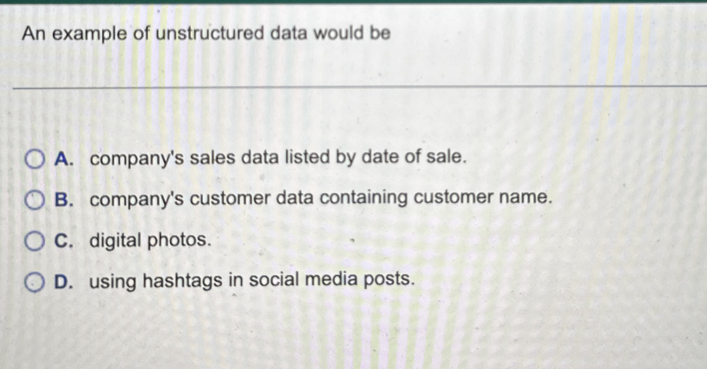
Task: Select radio button for option B
Action: point(34,198)
